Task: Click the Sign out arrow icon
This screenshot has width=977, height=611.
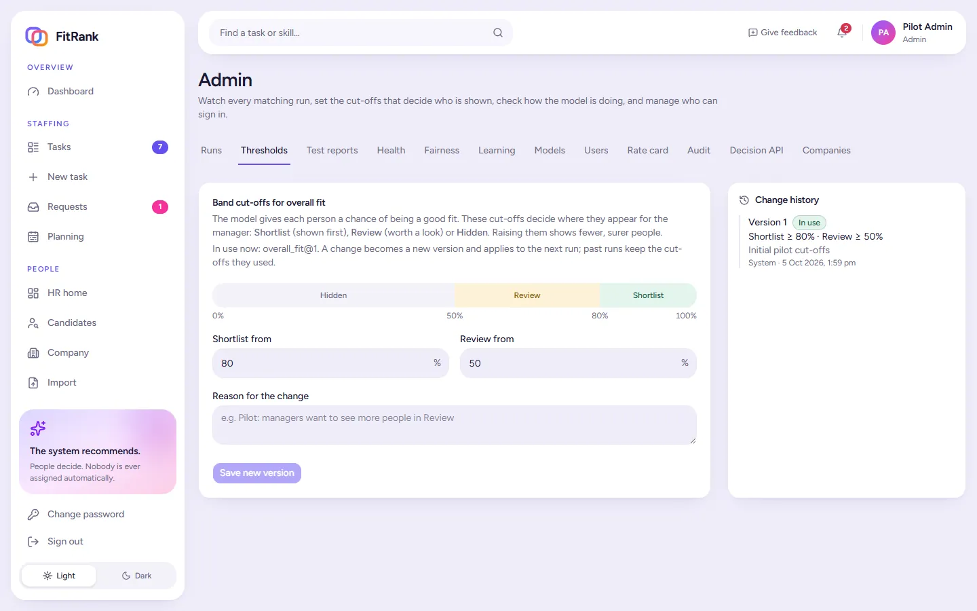Action: click(33, 542)
